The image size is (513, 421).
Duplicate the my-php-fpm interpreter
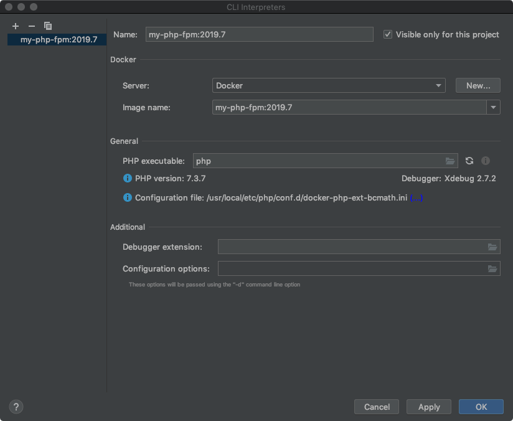tap(48, 26)
